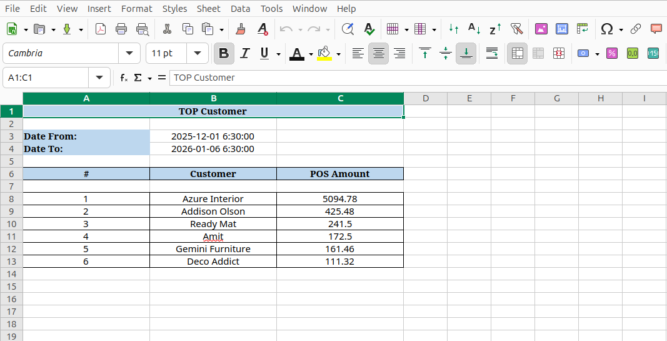Open font name dropdown list
The image size is (667, 341).
(x=129, y=53)
